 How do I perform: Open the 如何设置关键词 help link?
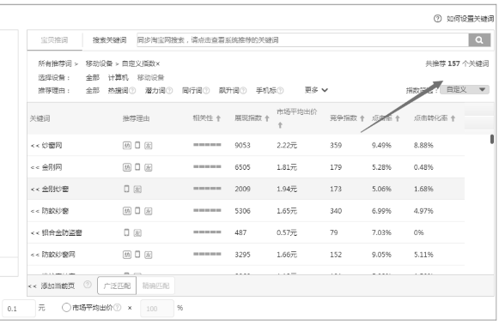click(x=470, y=19)
